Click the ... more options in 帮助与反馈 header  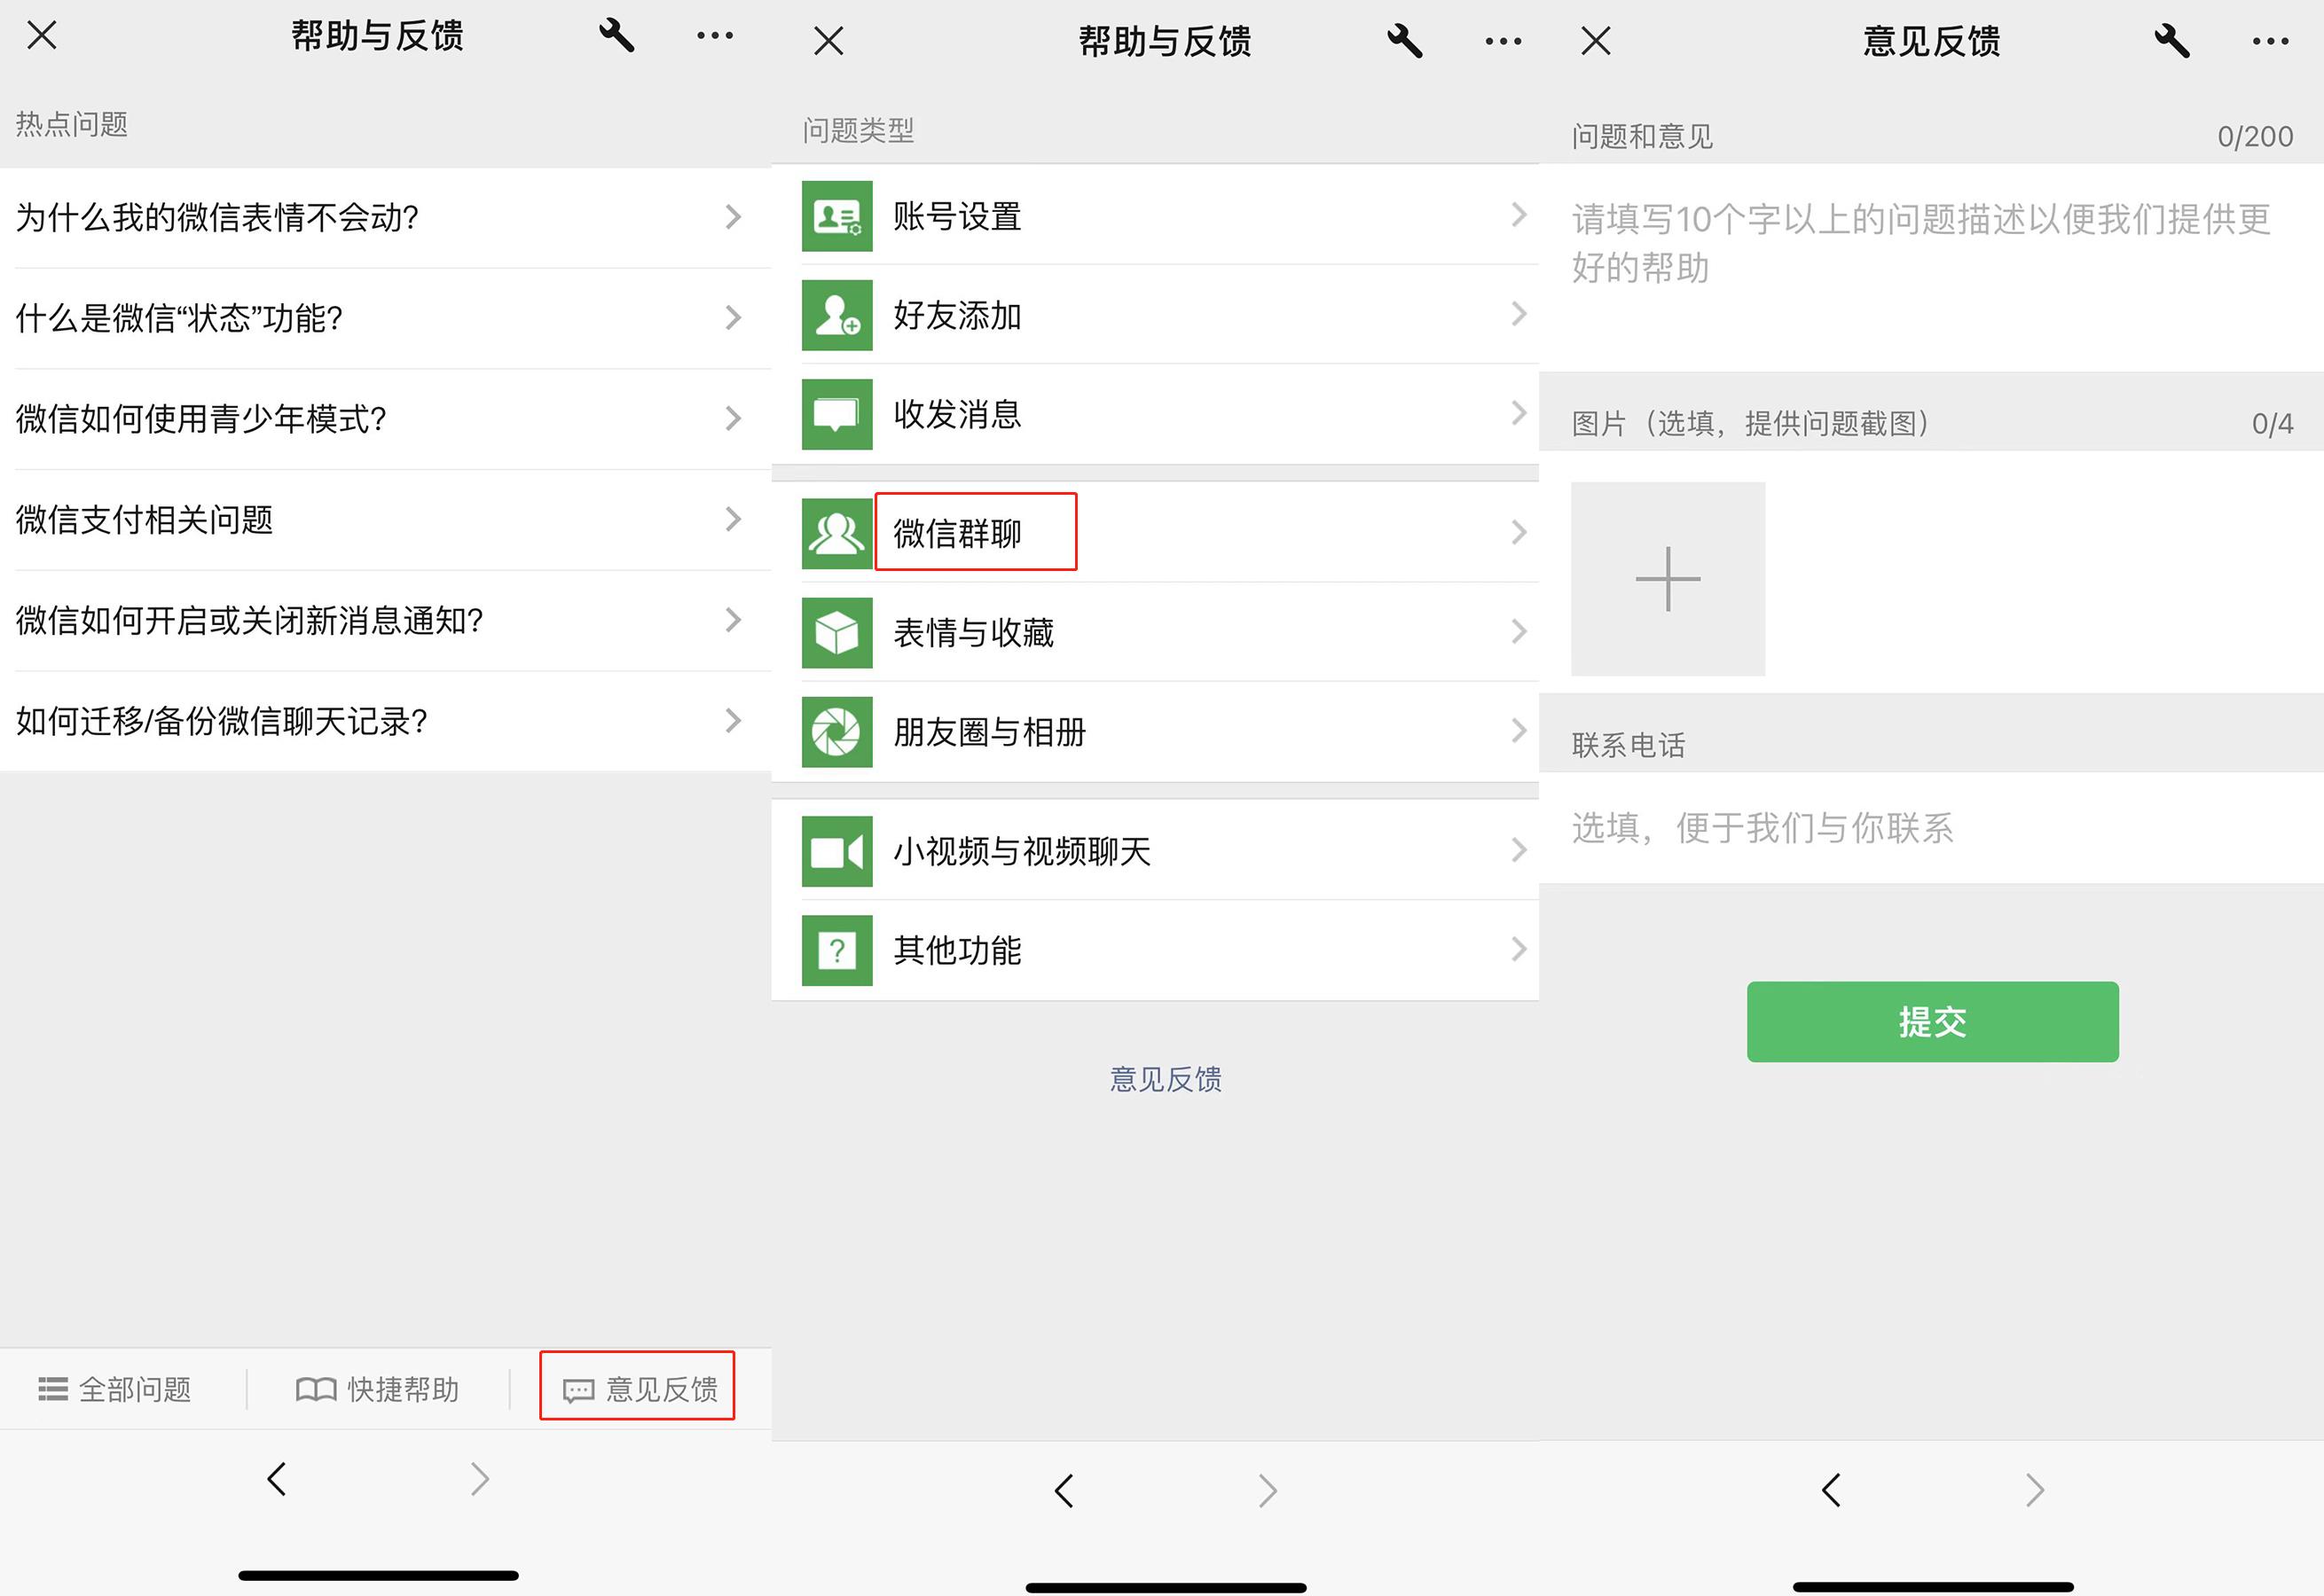click(x=713, y=35)
